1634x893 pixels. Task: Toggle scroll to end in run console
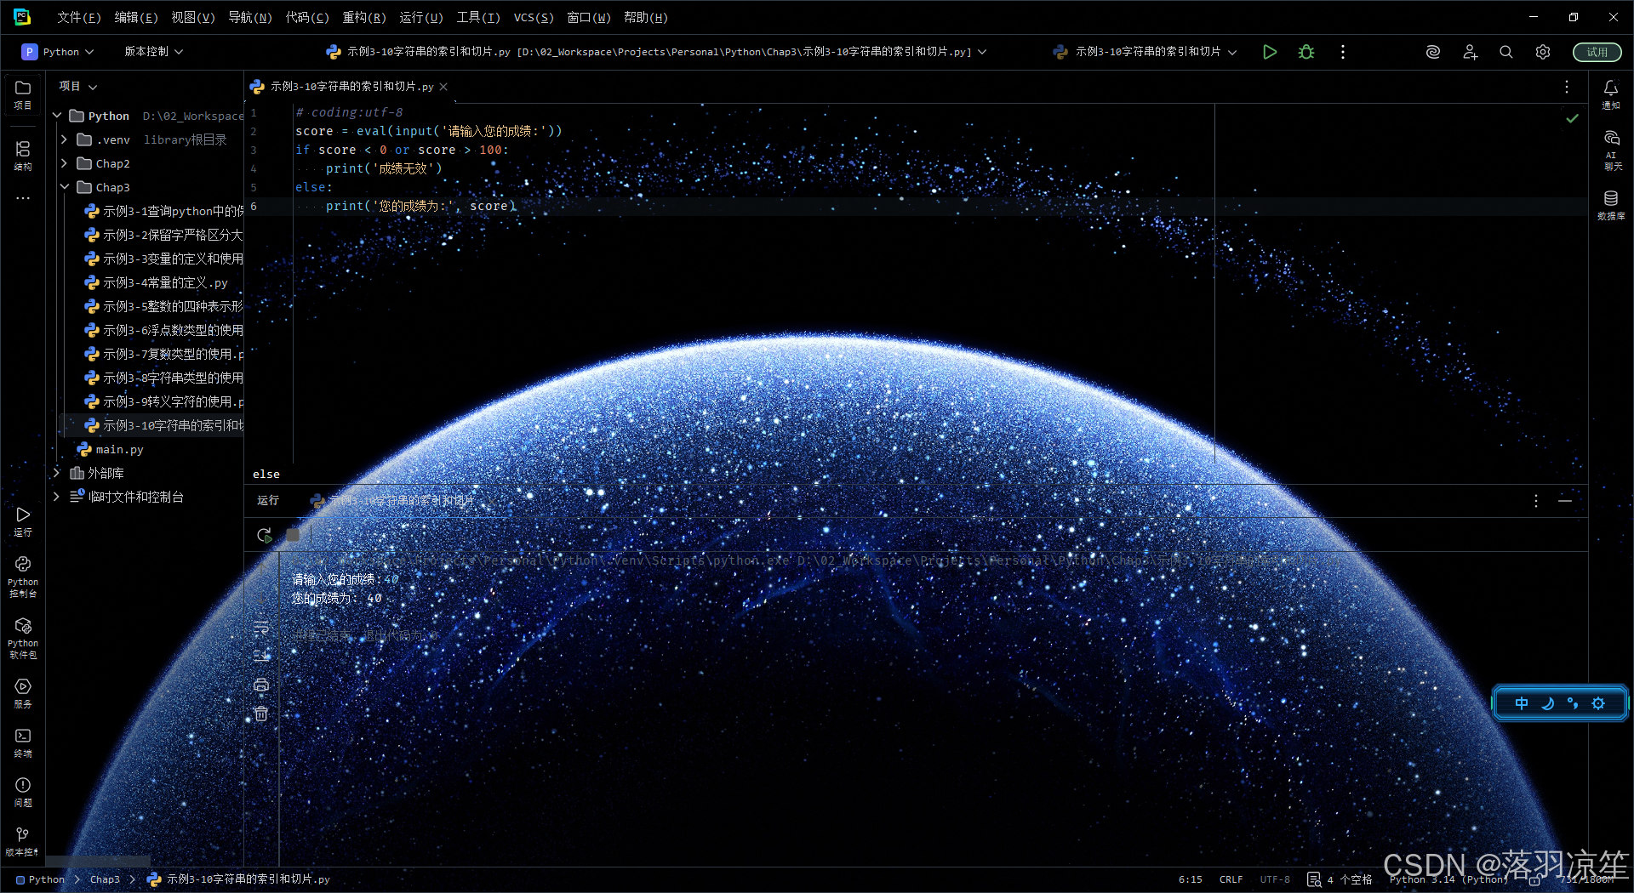[x=261, y=656]
